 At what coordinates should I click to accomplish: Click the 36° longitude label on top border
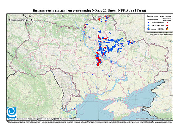coord(129,16)
